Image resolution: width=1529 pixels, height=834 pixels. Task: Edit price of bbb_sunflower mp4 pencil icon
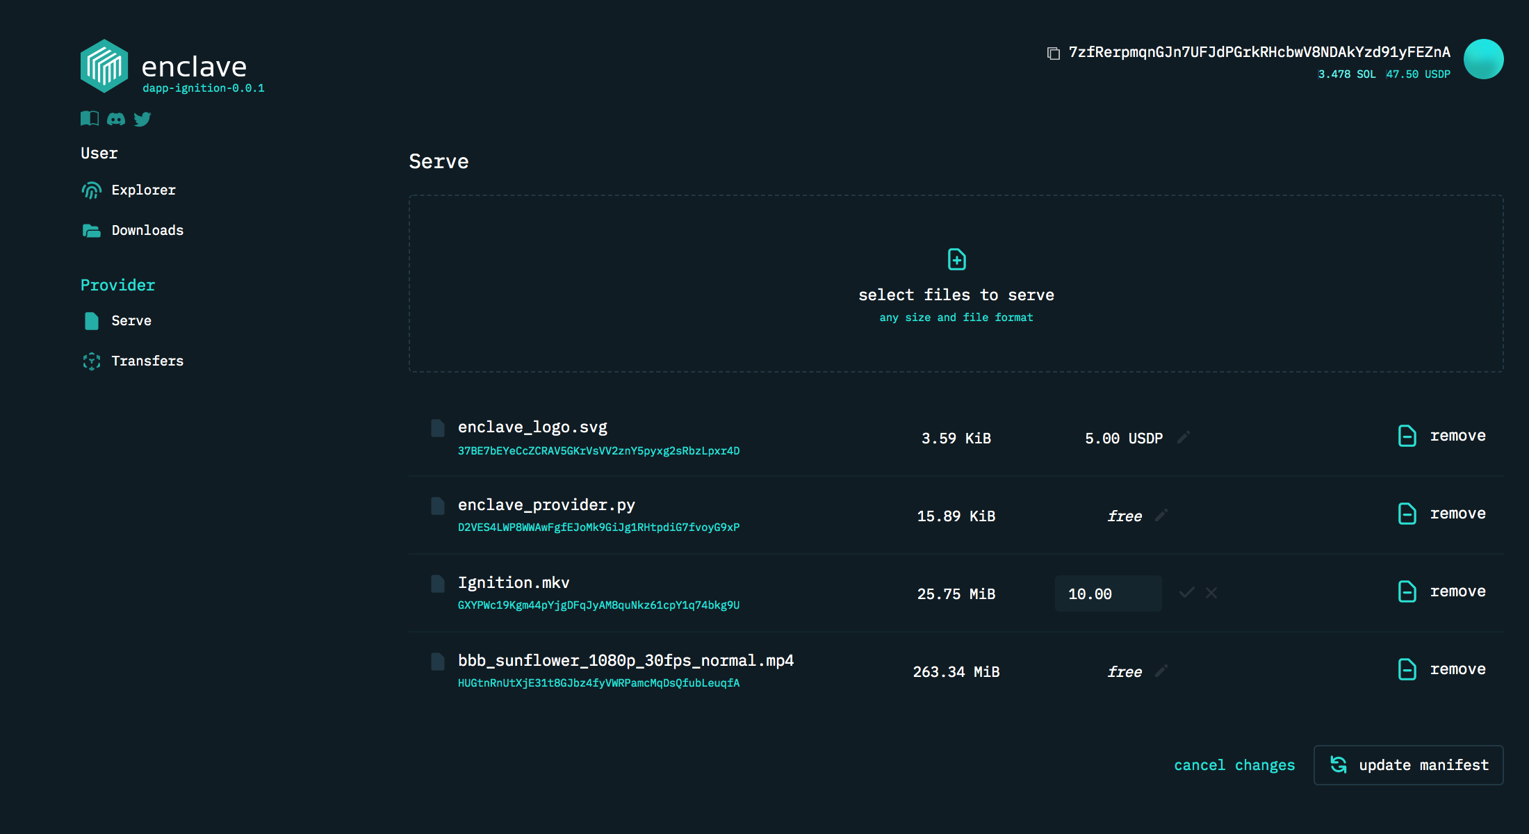(x=1161, y=671)
